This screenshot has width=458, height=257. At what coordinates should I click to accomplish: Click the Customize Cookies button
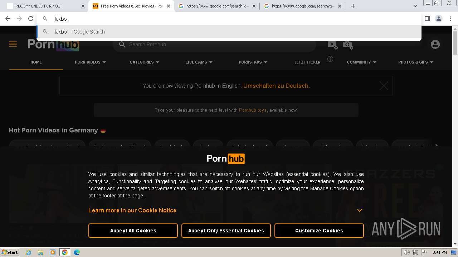pos(319,231)
